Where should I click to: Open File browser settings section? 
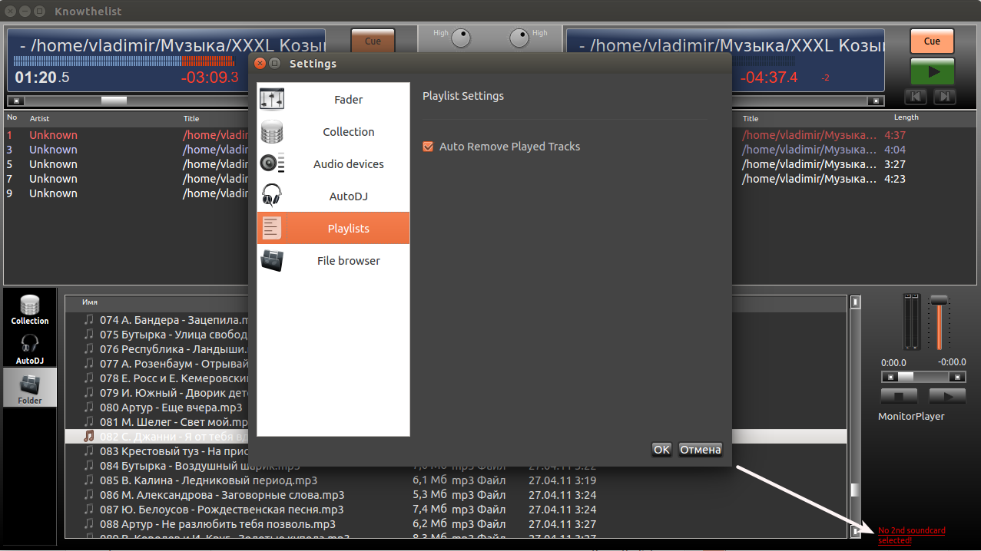333,261
